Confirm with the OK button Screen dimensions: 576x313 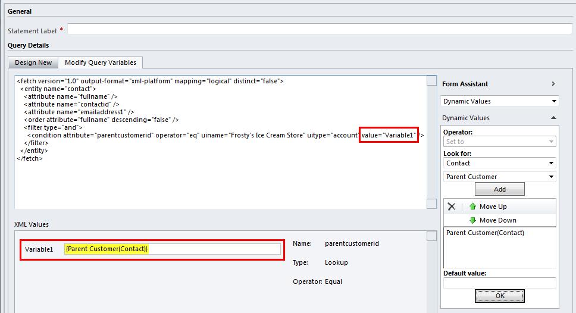(499, 296)
